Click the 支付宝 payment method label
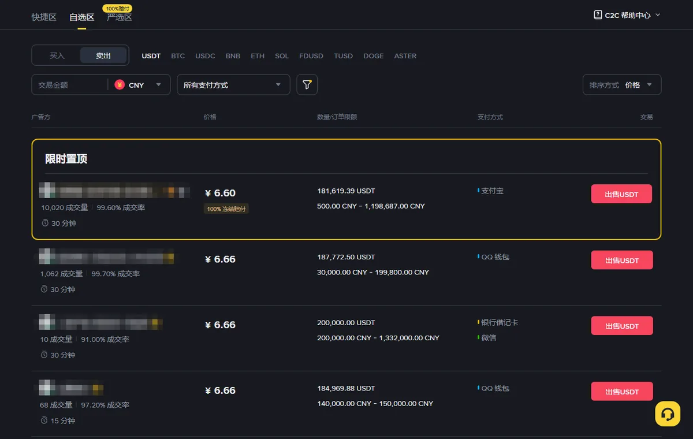The height and width of the screenshot is (439, 693). point(492,191)
